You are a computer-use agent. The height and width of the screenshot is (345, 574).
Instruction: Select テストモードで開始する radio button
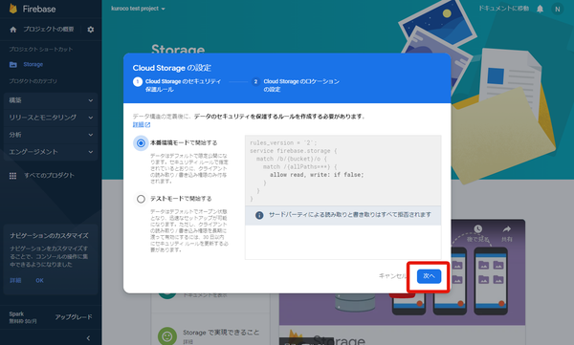click(141, 200)
